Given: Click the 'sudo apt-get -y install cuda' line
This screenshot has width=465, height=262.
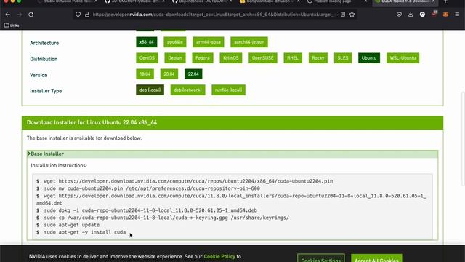Looking at the screenshot, I should coord(85,232).
